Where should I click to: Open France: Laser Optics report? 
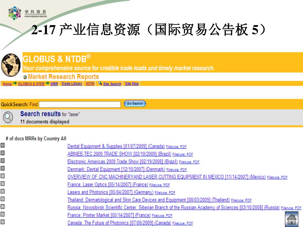pos(108,184)
